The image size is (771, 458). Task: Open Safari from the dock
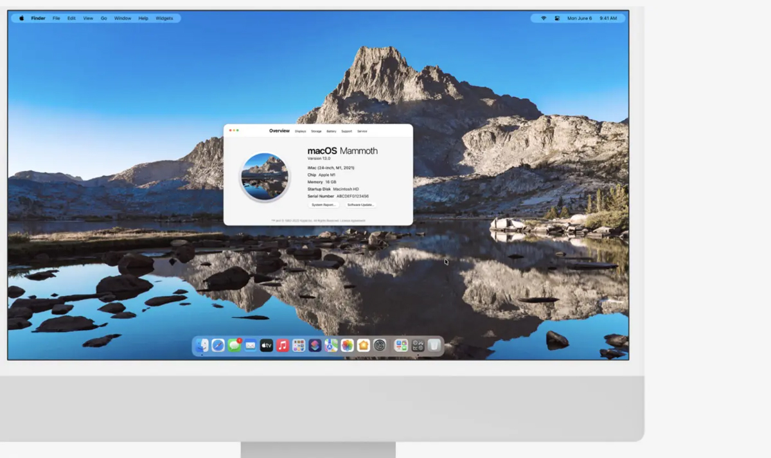tap(218, 346)
